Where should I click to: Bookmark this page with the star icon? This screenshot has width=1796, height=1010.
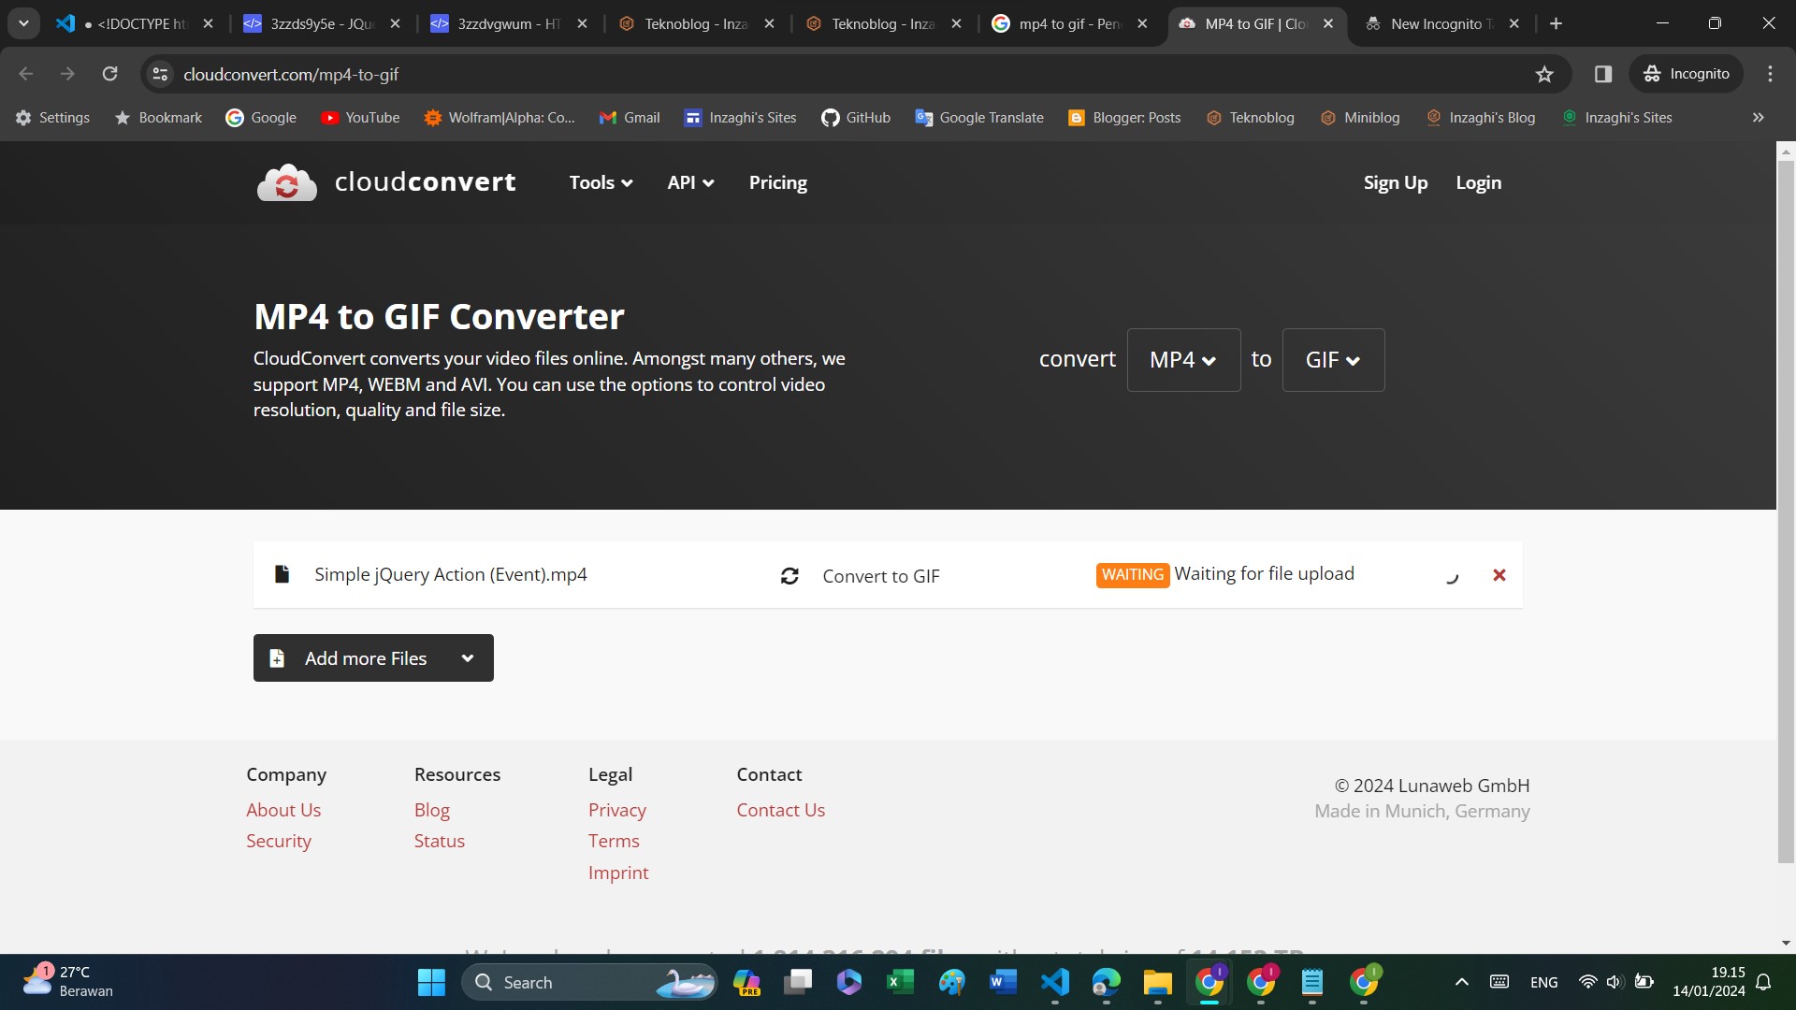click(1544, 74)
